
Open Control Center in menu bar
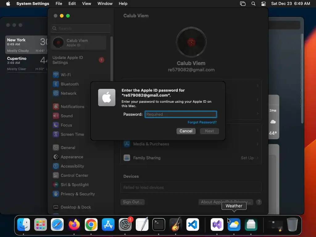click(x=264, y=4)
